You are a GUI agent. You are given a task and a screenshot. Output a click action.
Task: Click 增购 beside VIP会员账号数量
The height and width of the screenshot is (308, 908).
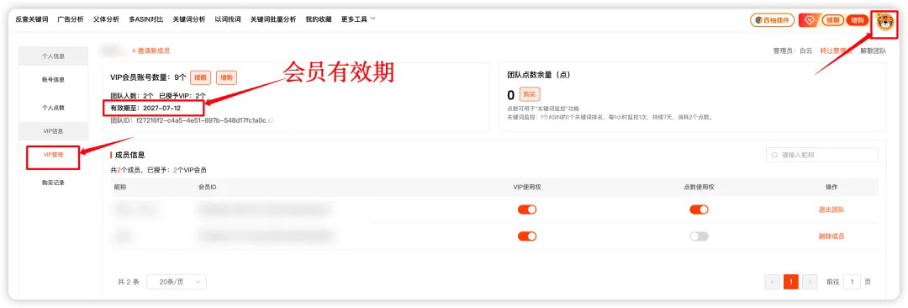click(226, 77)
